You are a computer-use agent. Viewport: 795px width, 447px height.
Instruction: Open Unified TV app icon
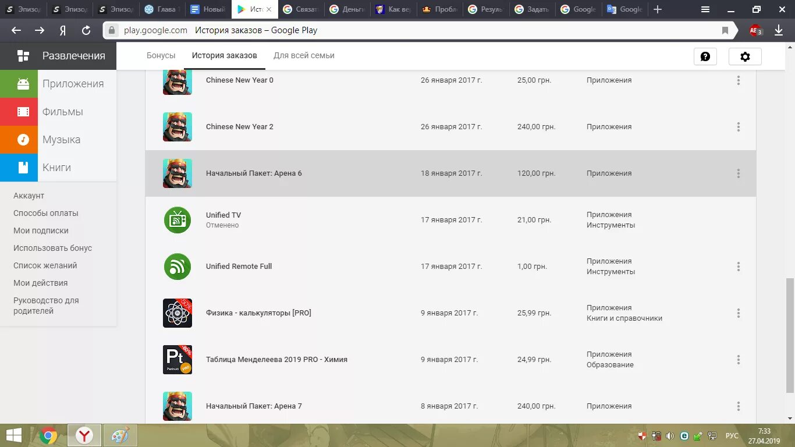click(178, 220)
